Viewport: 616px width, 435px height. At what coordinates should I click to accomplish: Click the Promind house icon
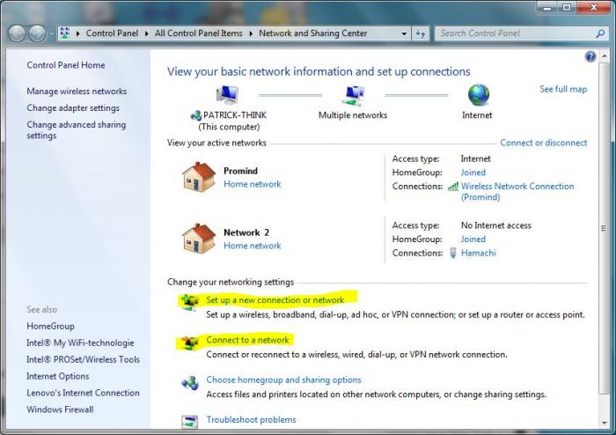[x=199, y=177]
